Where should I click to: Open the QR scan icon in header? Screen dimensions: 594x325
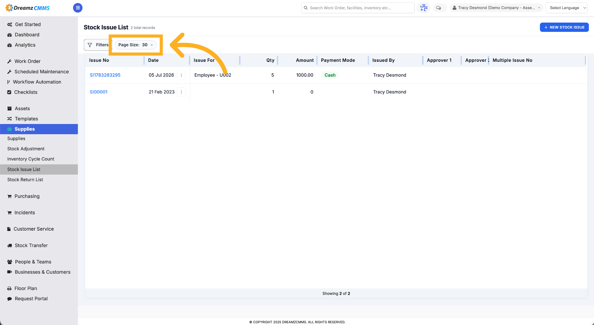424,8
